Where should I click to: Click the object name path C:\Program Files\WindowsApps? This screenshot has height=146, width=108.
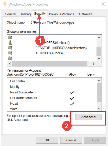(x=52, y=23)
